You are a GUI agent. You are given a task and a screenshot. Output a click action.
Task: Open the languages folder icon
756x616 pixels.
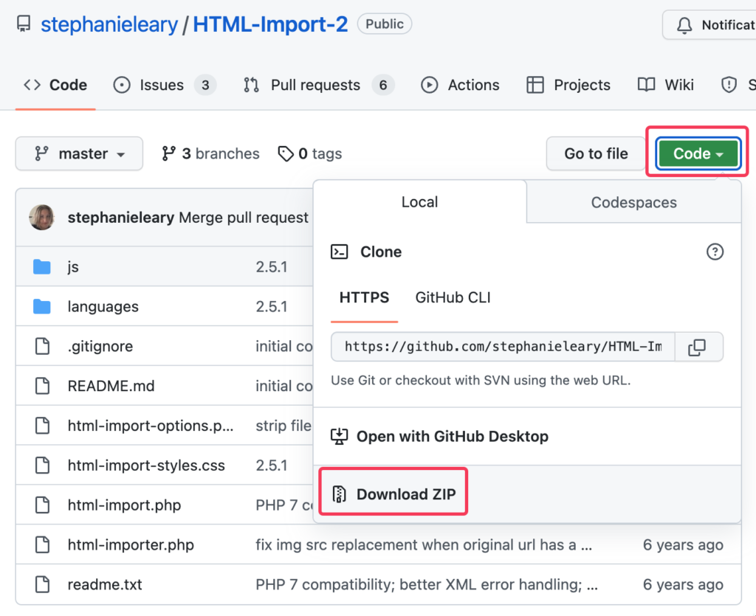42,307
